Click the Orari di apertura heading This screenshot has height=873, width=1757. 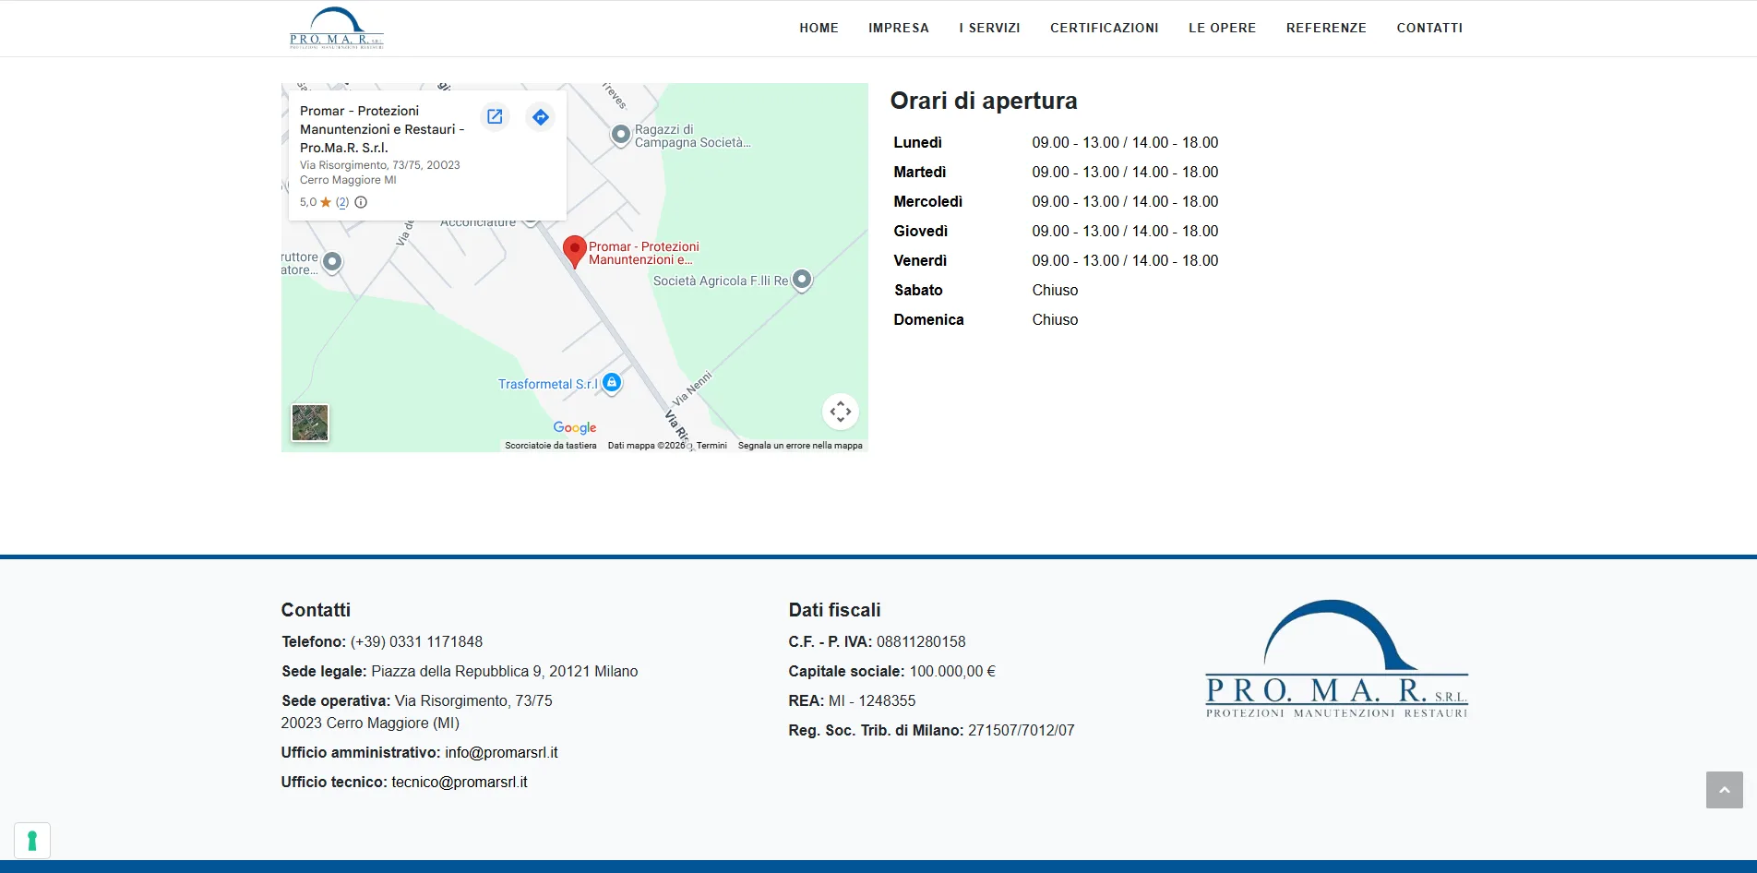point(984,101)
